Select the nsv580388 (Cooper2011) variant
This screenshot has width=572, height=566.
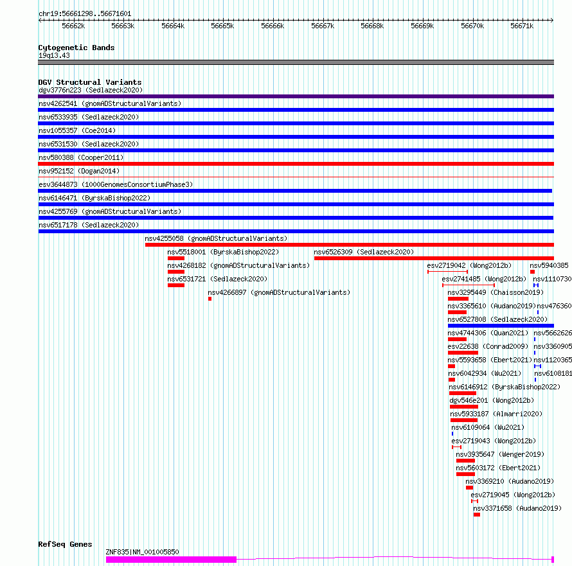point(81,157)
